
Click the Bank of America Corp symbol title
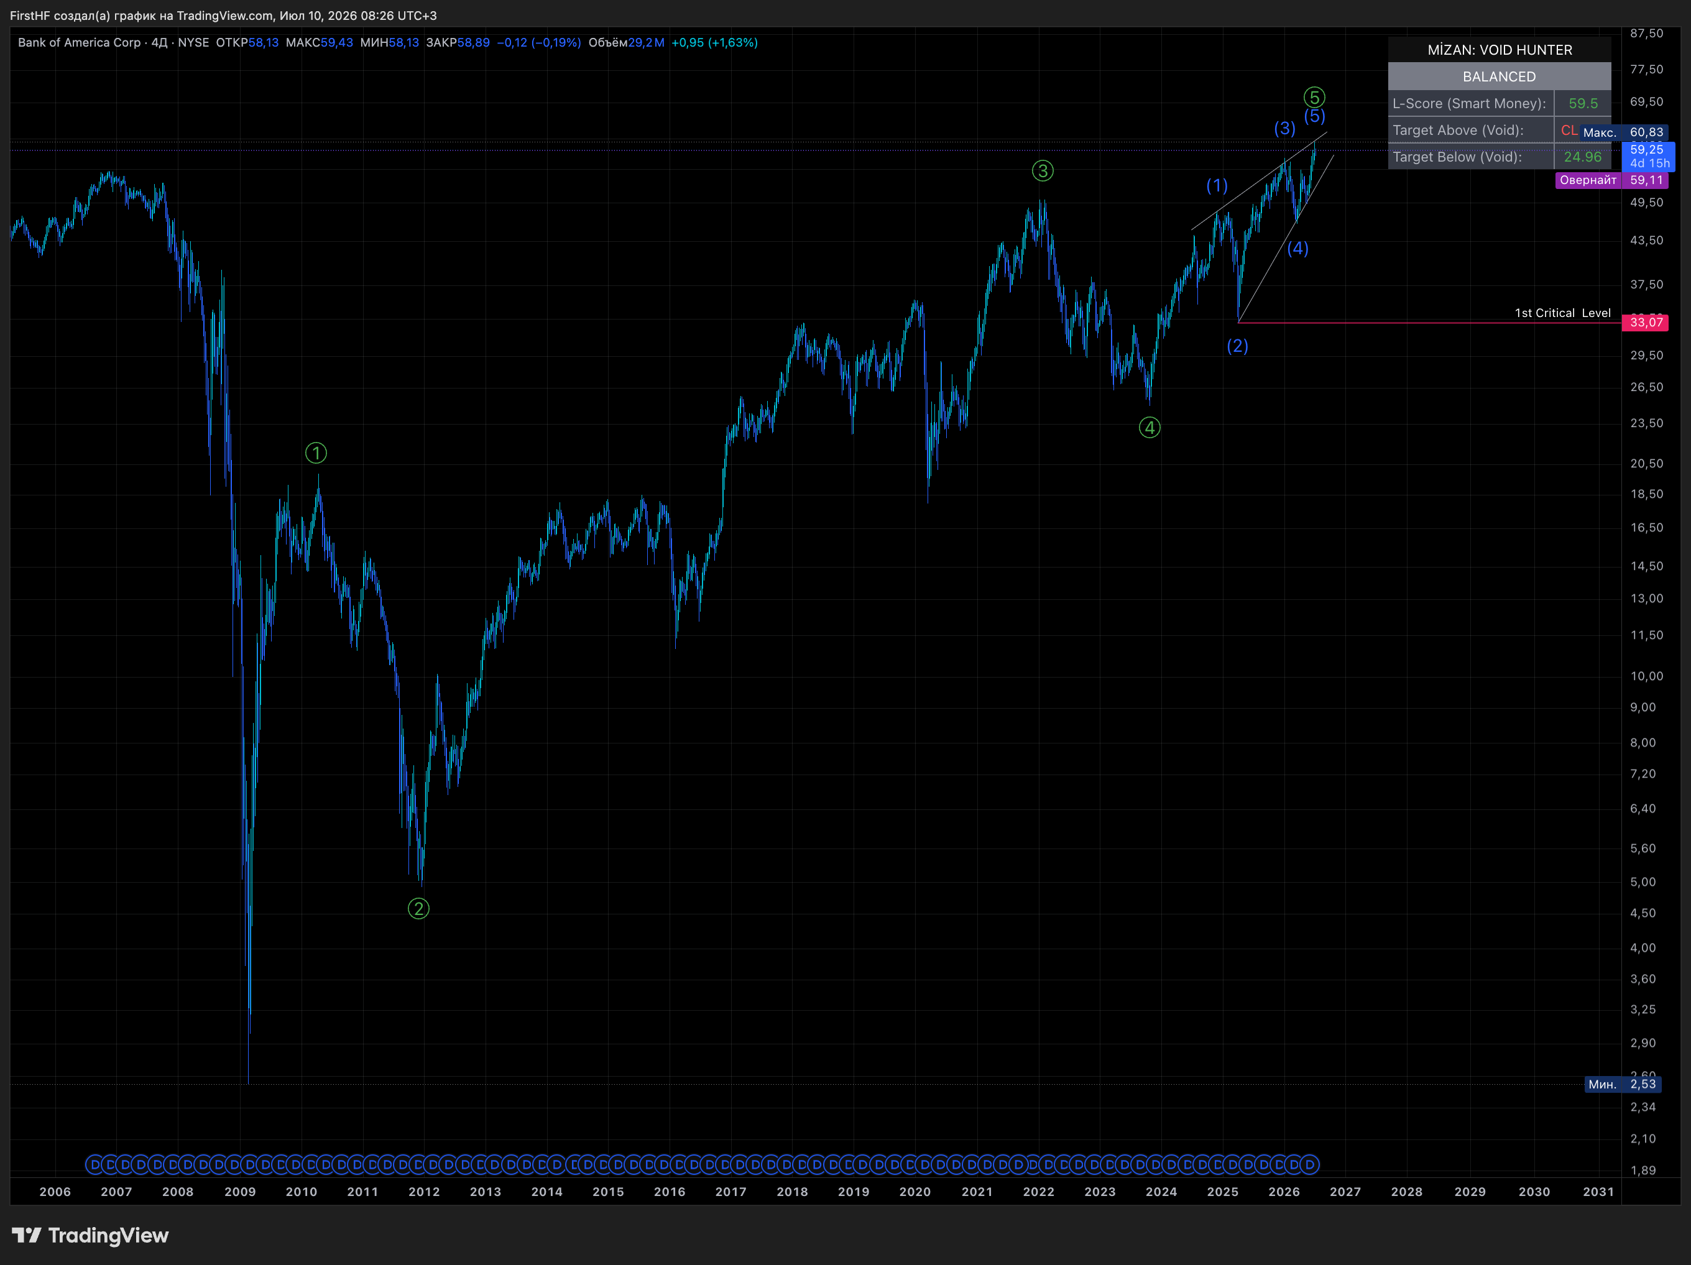(80, 43)
